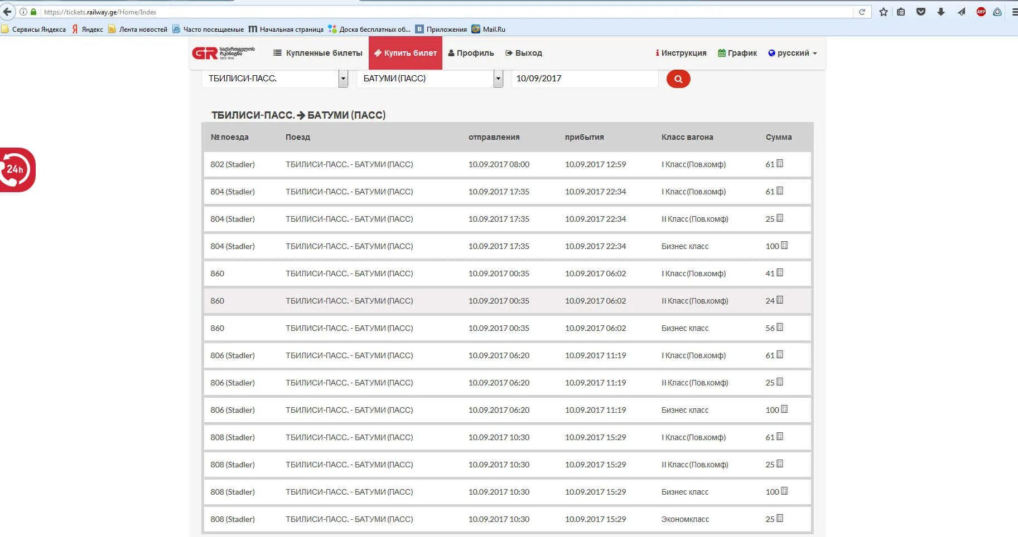
Task: Click the site info lock icon
Action: click(x=33, y=12)
